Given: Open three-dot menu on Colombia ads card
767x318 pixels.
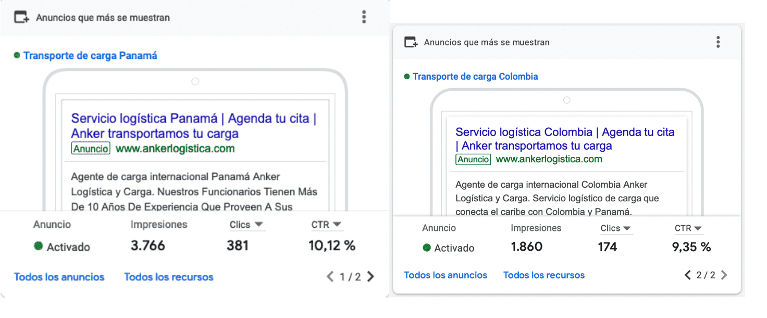Looking at the screenshot, I should click(x=718, y=42).
